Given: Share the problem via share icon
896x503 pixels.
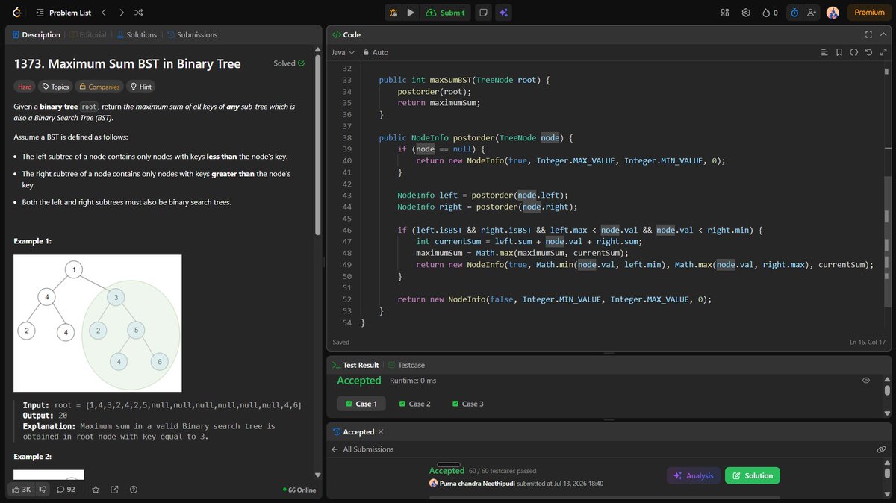Looking at the screenshot, I should tap(114, 490).
